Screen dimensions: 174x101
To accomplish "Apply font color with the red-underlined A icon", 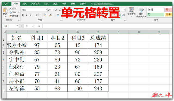I will (x=51, y=15).
